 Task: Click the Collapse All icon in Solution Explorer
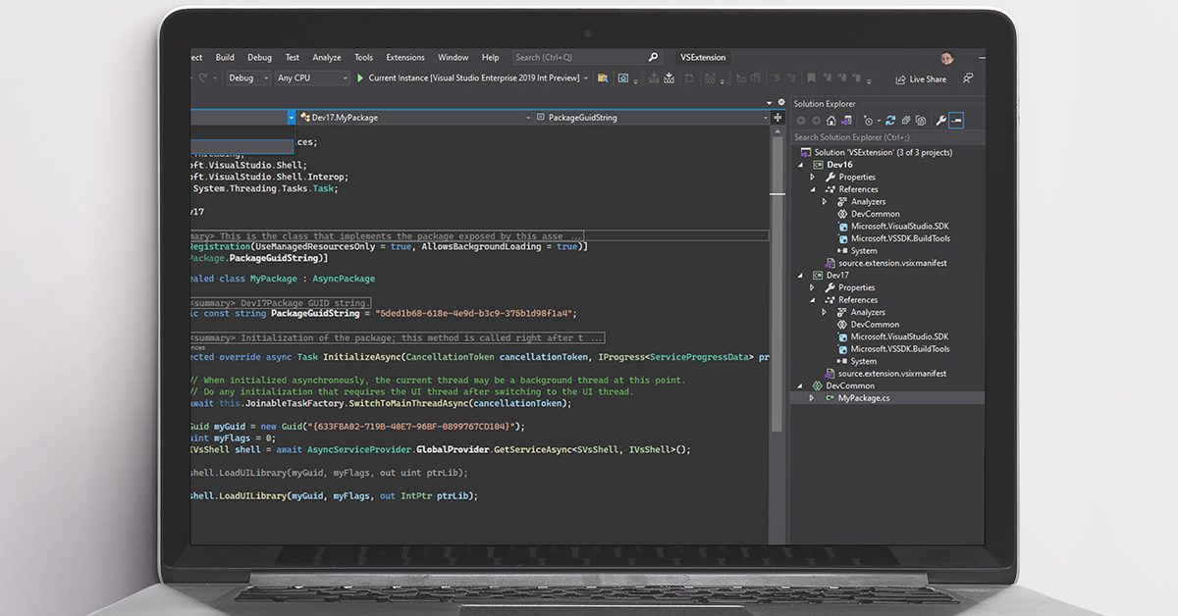click(x=905, y=121)
